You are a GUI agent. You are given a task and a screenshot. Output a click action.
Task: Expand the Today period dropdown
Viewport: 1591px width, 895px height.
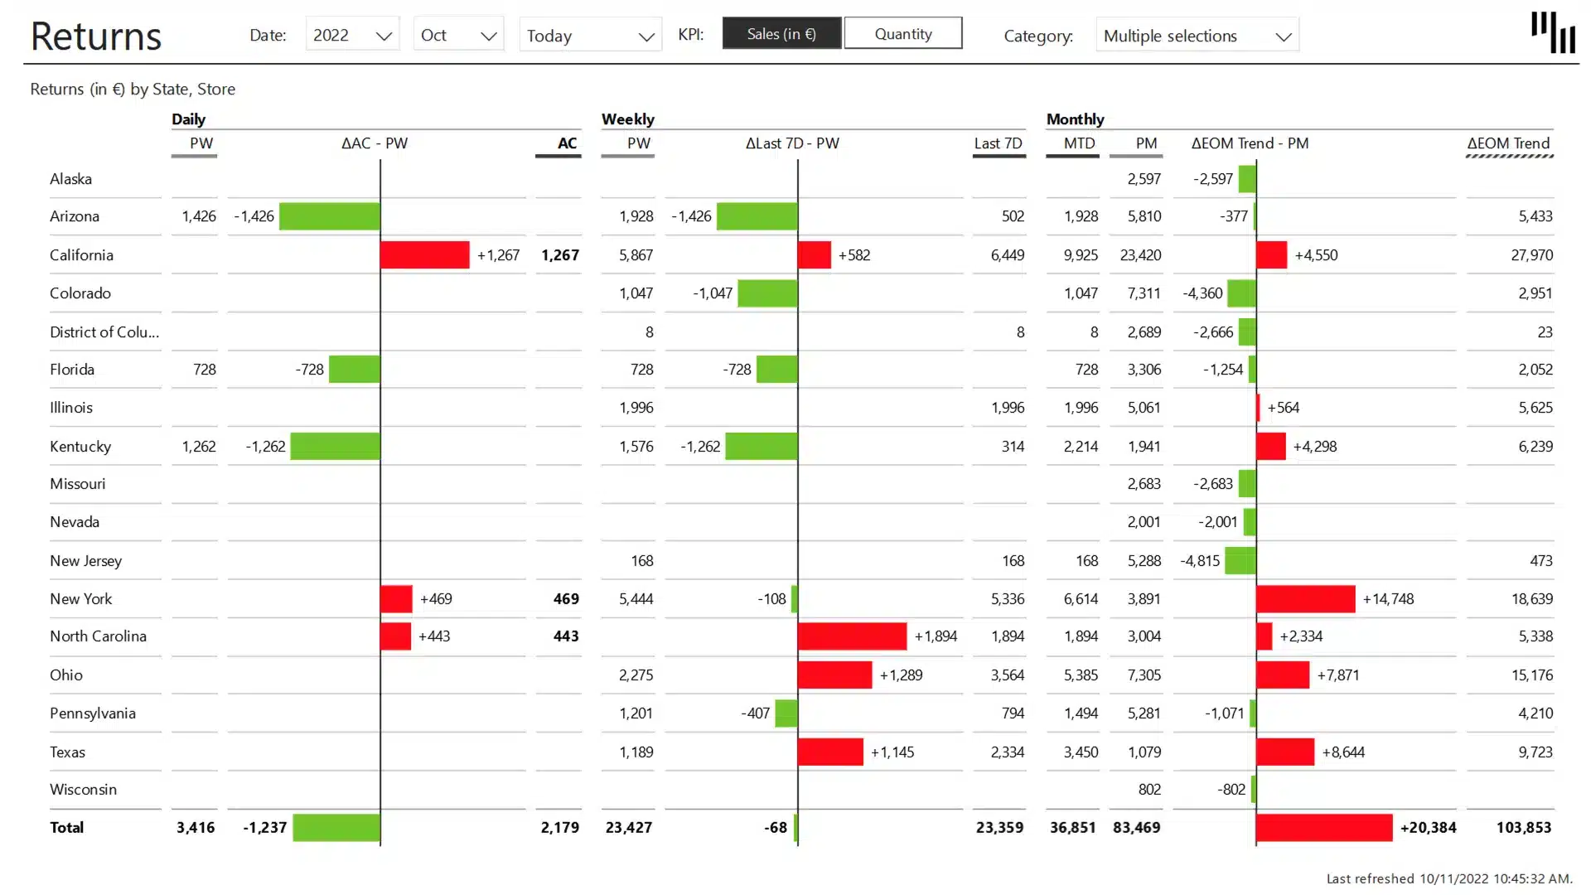[x=590, y=35]
